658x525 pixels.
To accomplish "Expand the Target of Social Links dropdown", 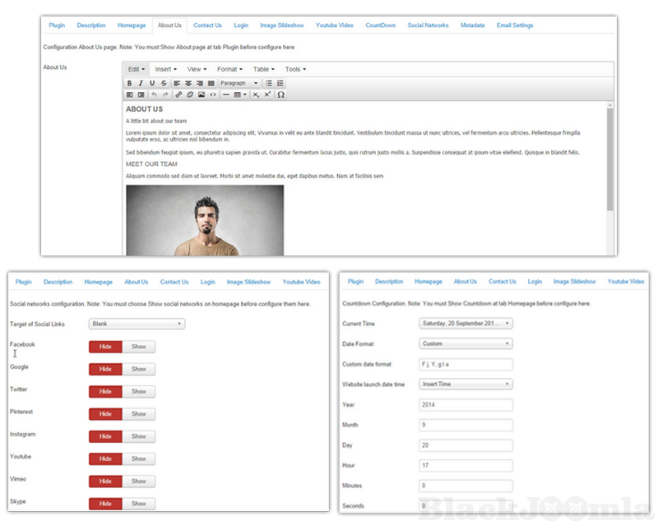I will click(137, 324).
